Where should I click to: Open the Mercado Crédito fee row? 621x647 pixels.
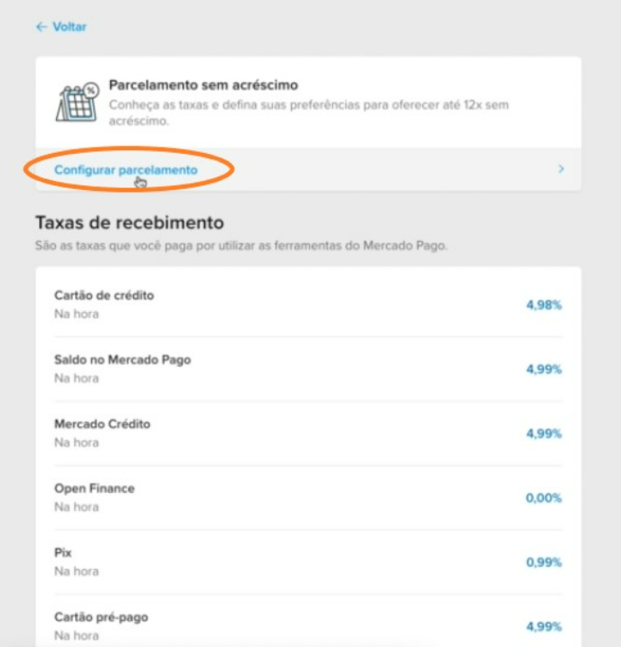308,433
